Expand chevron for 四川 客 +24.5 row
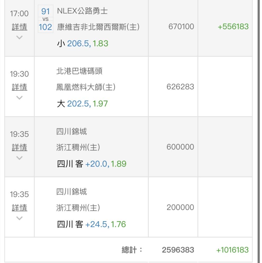 19,218
